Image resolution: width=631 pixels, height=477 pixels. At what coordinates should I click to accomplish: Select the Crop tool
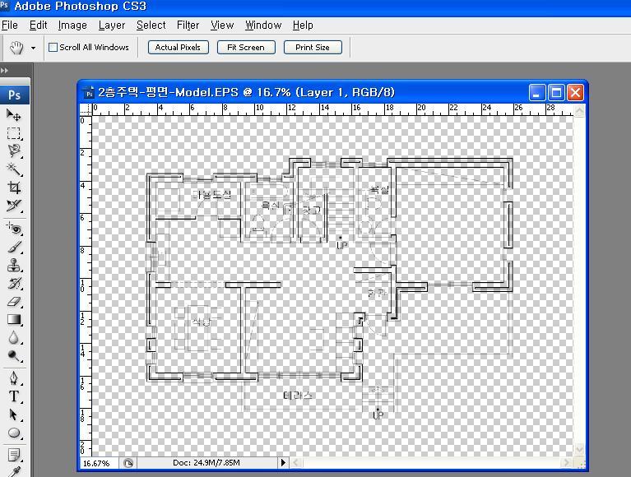pos(14,187)
